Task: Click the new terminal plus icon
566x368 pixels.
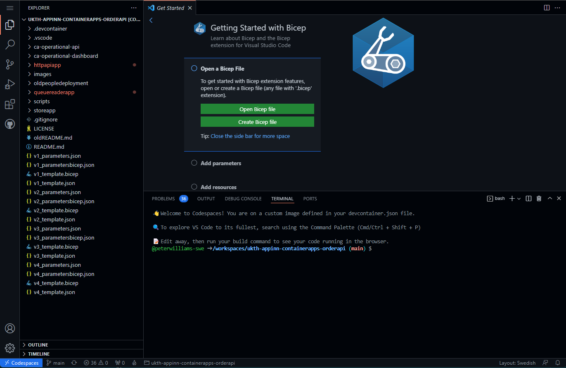Action: (512, 199)
